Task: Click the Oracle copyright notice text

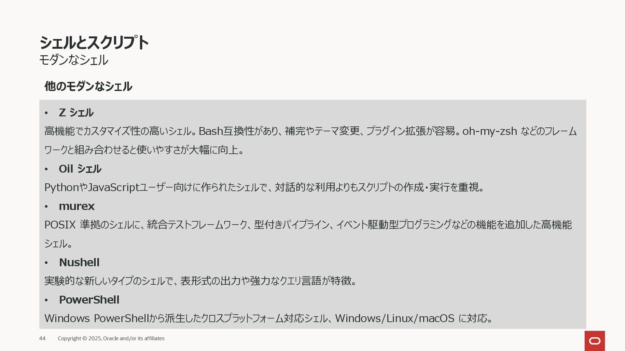Action: (x=111, y=338)
